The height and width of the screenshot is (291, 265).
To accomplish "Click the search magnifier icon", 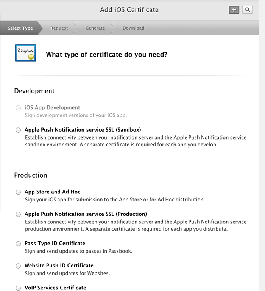I will 247,10.
